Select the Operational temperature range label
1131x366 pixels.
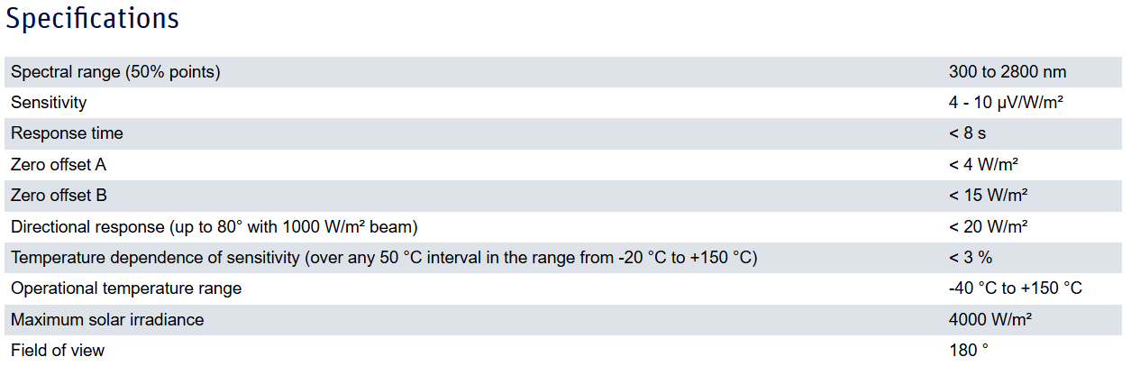coord(126,288)
